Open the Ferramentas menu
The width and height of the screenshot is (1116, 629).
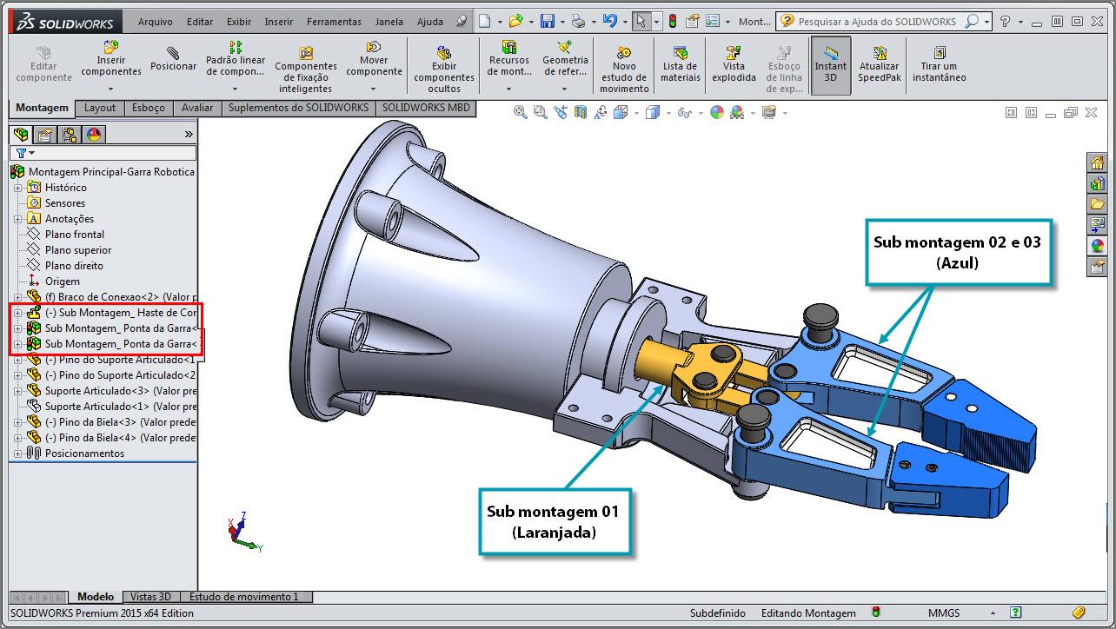[336, 22]
